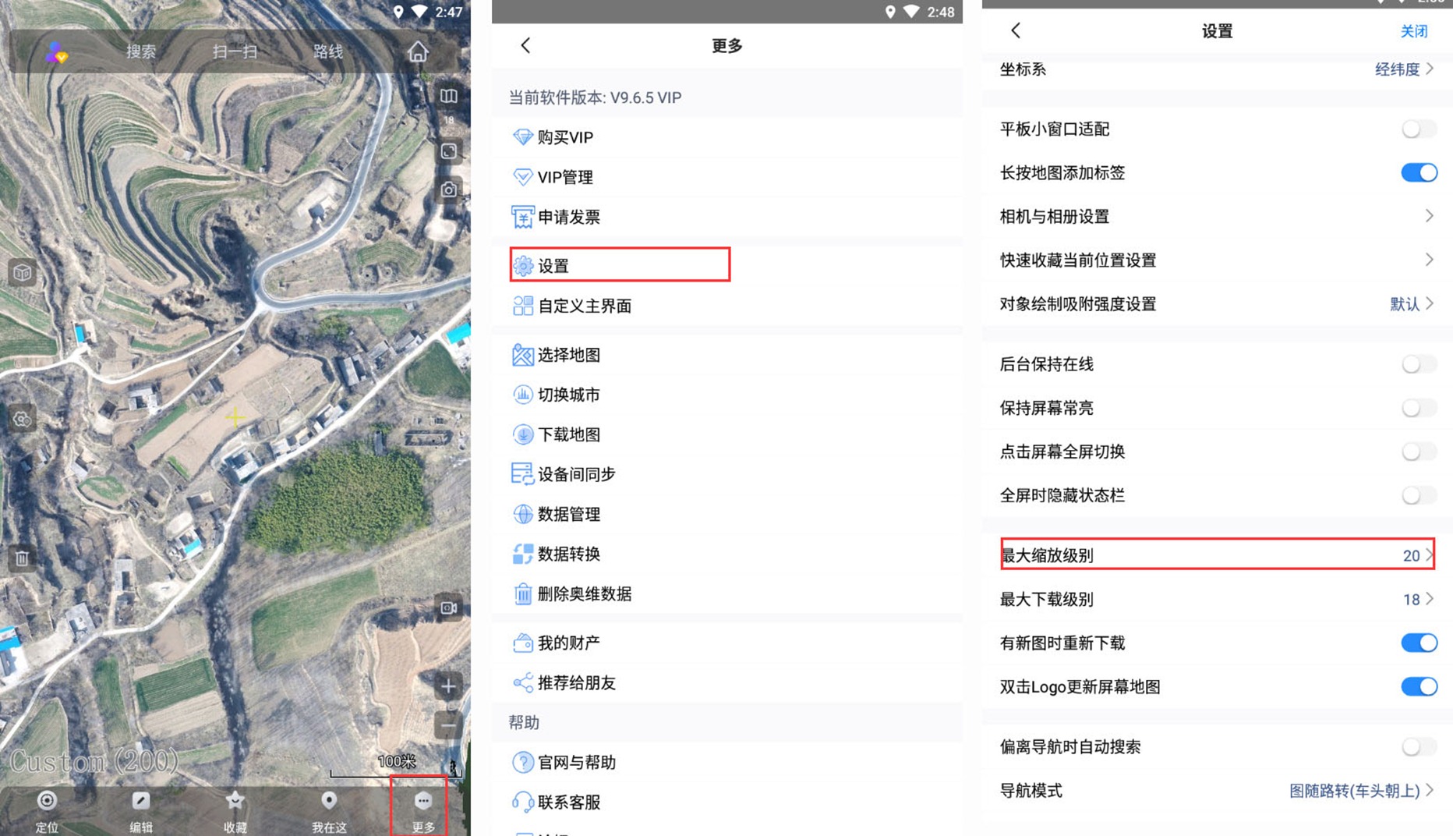Expand 坐标系 经纬度 option
This screenshot has width=1453, height=836.
pyautogui.click(x=1404, y=69)
